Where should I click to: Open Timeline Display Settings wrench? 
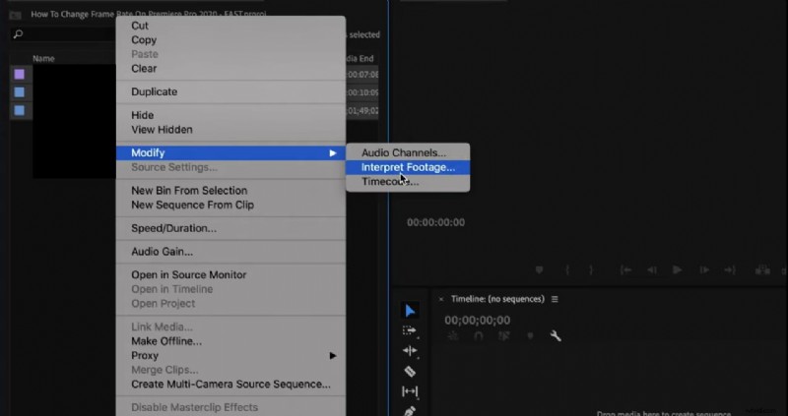(556, 336)
